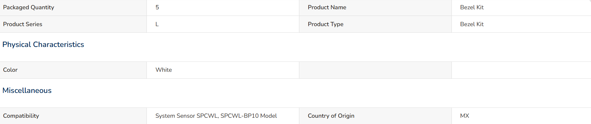Image resolution: width=591 pixels, height=124 pixels.
Task: Select the Product Series label
Action: (23, 24)
